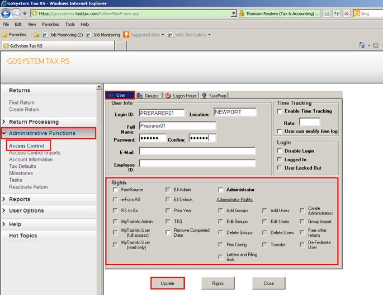The height and width of the screenshot is (295, 383).
Task: Enable the Administrator checkbox
Action: pos(221,190)
